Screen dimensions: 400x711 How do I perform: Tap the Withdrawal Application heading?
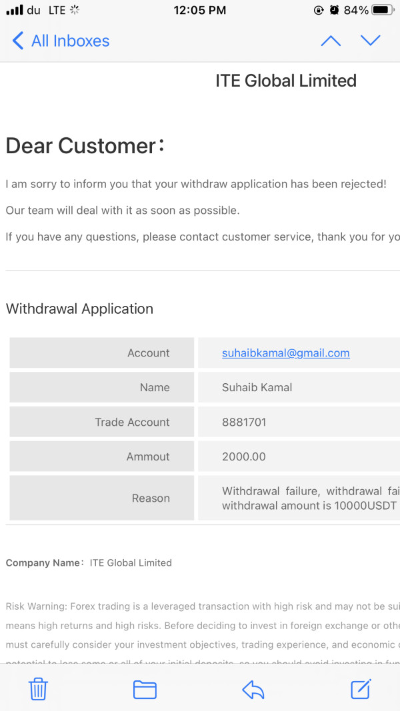click(79, 309)
